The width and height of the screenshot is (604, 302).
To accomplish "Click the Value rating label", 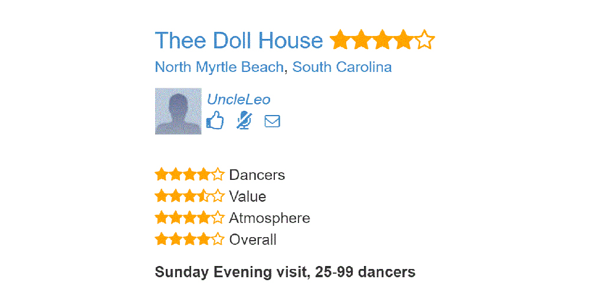I will click(248, 196).
